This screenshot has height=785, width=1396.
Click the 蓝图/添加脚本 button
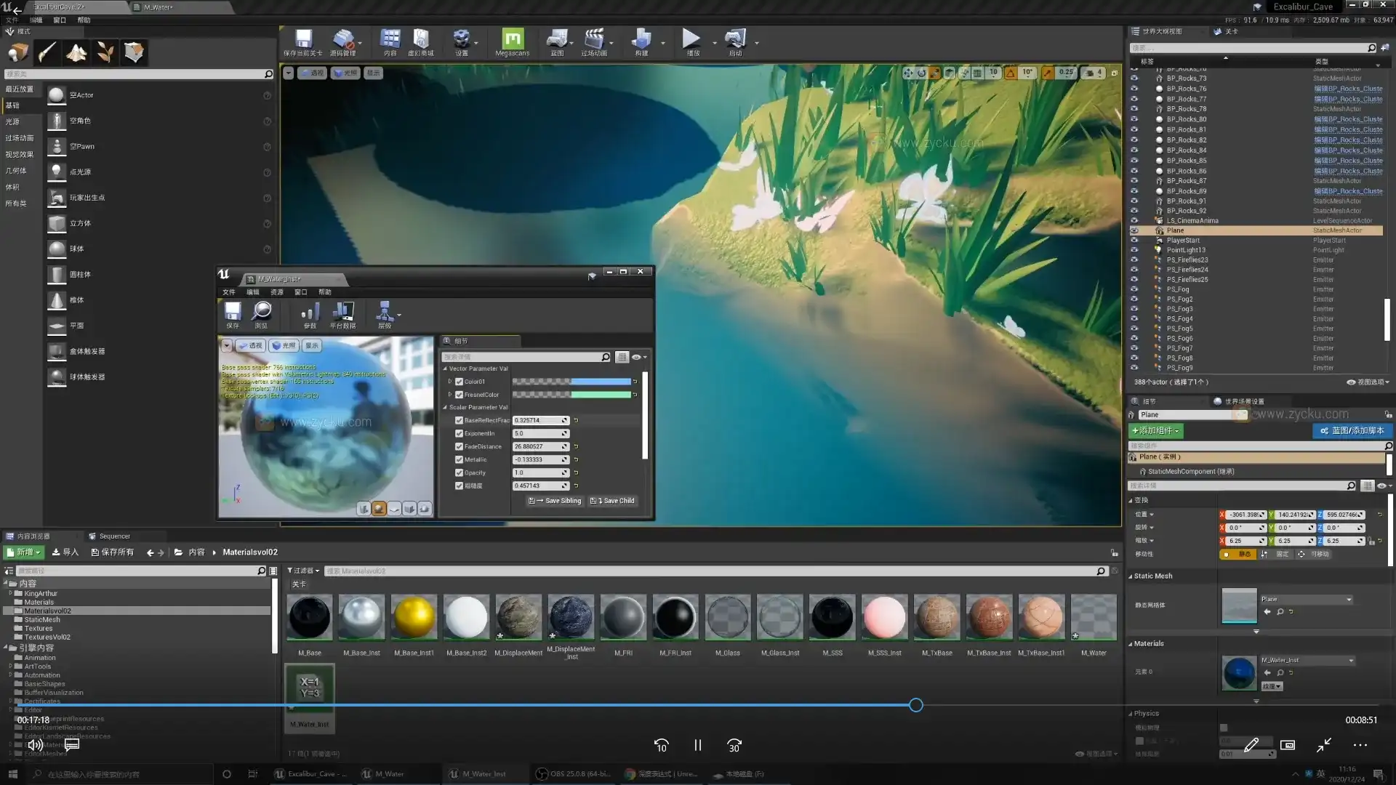point(1352,430)
